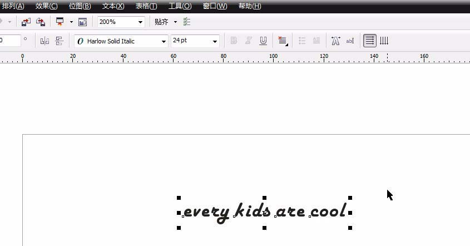Toggle italic formatting
470x246 pixels.
tap(248, 41)
